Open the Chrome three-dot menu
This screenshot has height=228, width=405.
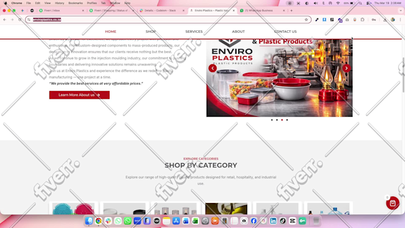[400, 20]
